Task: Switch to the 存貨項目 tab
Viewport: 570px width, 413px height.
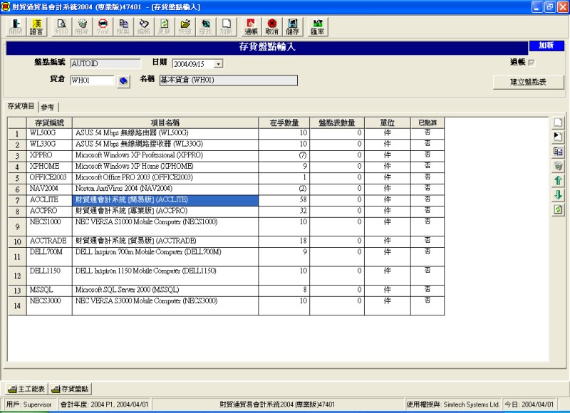Action: 21,106
